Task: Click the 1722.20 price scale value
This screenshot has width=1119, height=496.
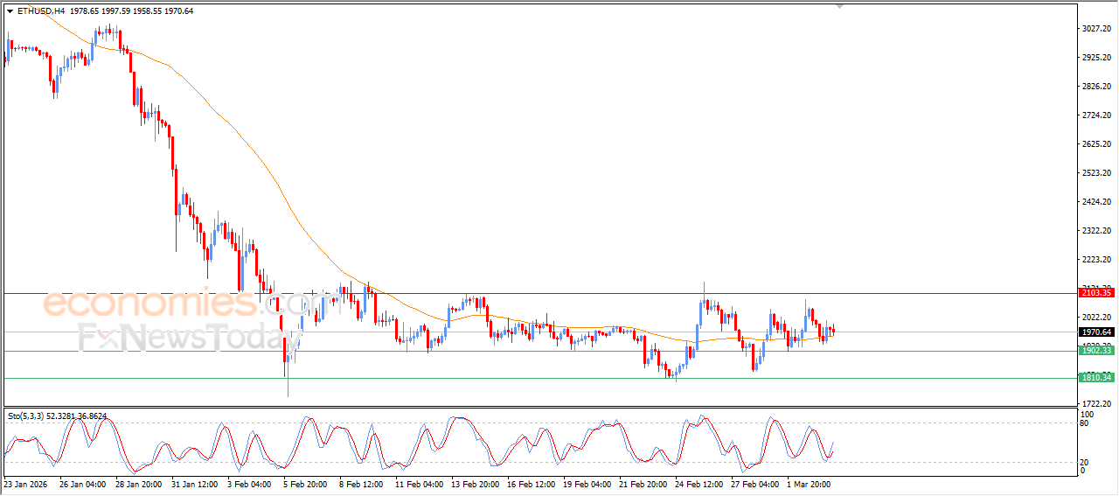Action: click(x=1095, y=403)
